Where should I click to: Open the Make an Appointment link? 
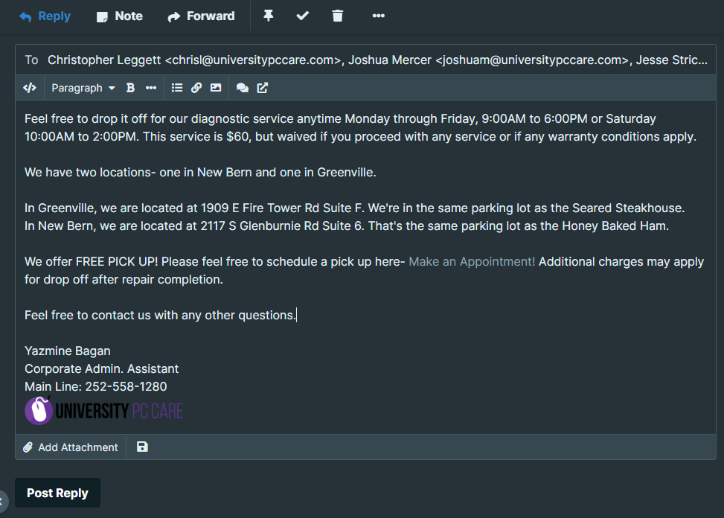[x=472, y=262]
